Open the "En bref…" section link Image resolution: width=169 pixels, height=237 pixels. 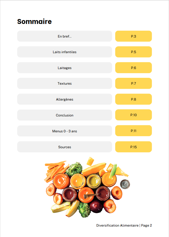tap(65, 36)
